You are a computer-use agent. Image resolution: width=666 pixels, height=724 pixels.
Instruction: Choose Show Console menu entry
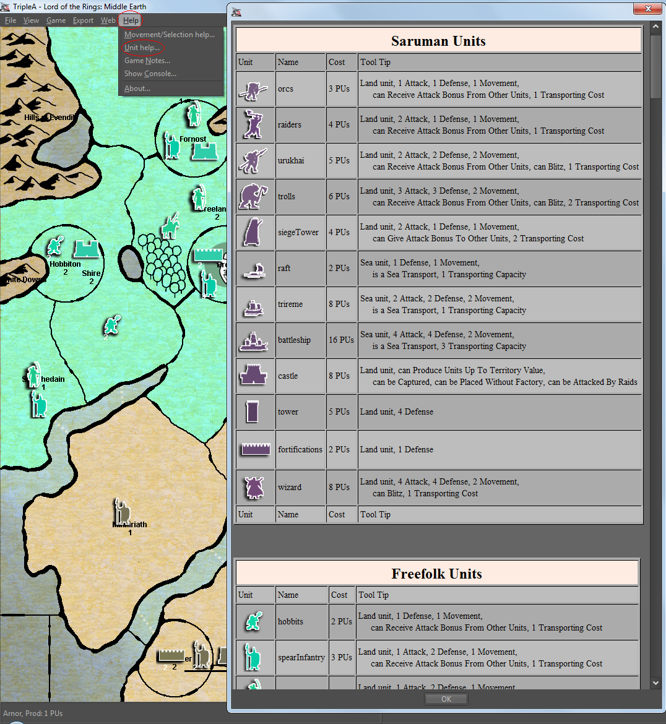150,74
